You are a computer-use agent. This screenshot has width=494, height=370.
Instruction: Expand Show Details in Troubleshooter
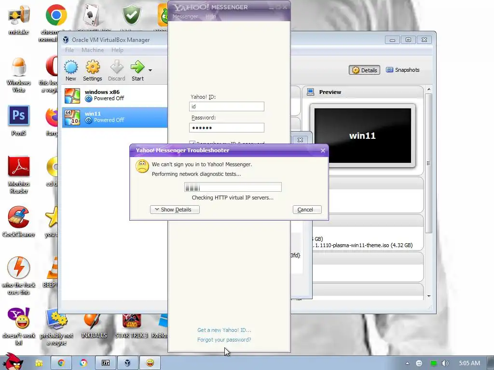point(175,210)
